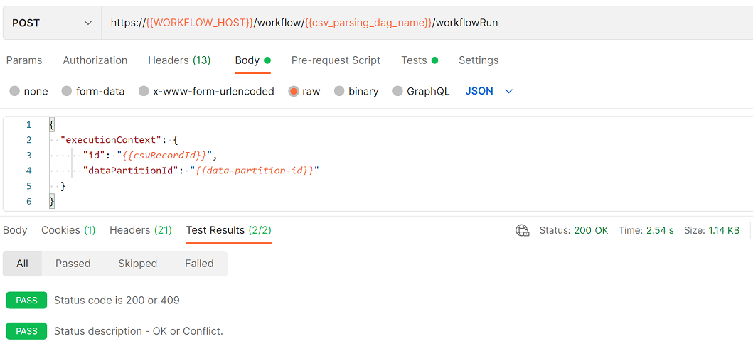Open the request Settings tab
Screen dimensions: 753x351
click(479, 60)
